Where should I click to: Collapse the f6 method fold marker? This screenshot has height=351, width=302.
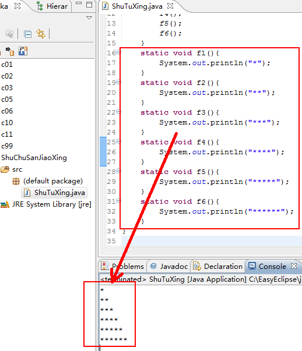pyautogui.click(x=118, y=201)
